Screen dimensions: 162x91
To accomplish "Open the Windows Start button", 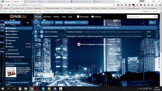I will click(3, 89).
